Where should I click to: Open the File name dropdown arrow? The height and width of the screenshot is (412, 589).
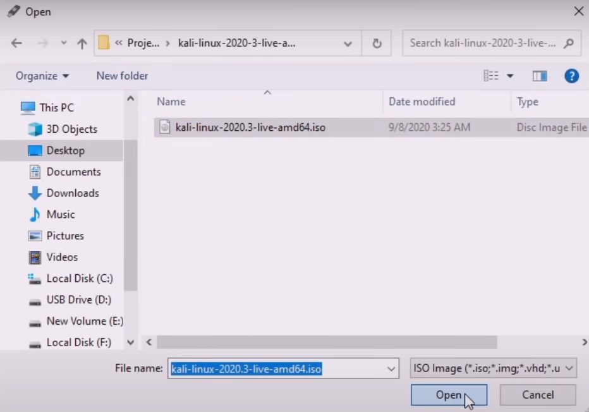tap(391, 369)
